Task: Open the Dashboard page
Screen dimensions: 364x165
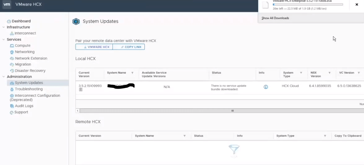Action: (21, 21)
